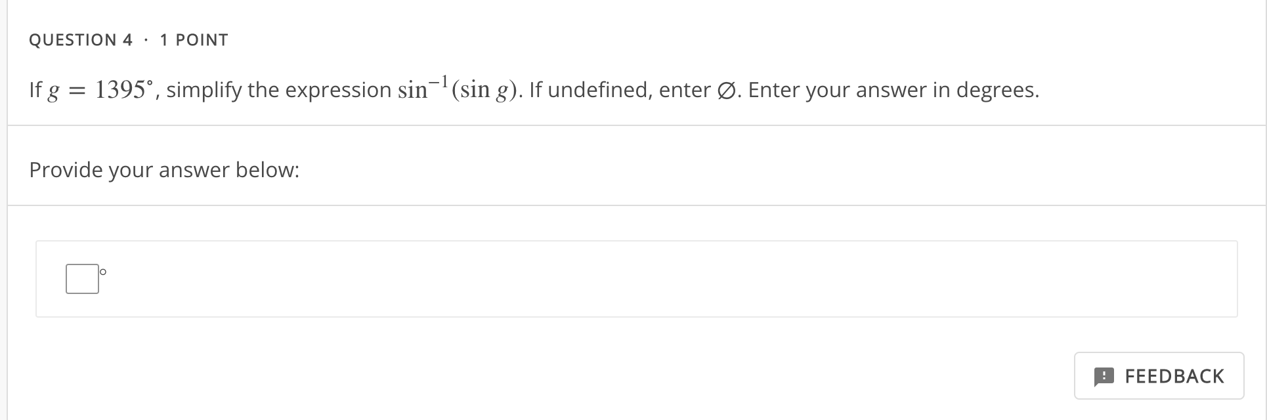Click the phrase Provide your answer below

tap(163, 169)
